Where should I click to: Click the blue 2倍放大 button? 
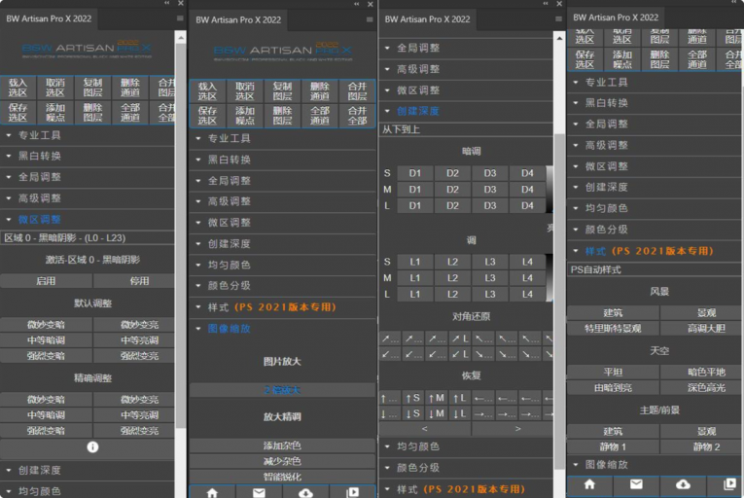(282, 390)
